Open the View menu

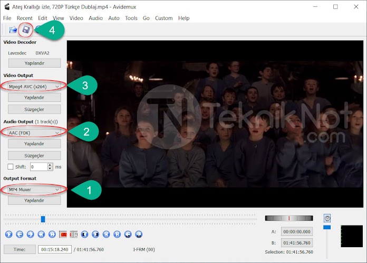59,18
